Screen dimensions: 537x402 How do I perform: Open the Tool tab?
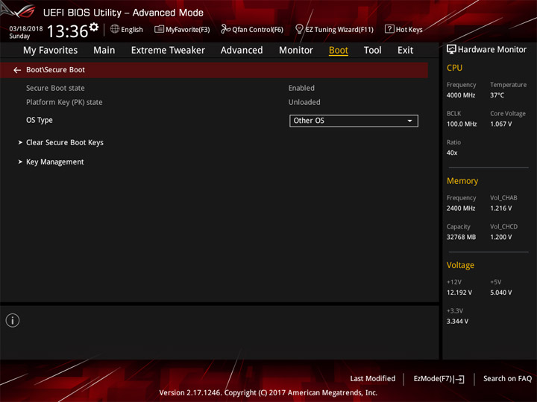pyautogui.click(x=372, y=51)
